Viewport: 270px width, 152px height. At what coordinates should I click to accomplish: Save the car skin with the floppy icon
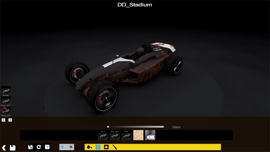click(x=13, y=148)
